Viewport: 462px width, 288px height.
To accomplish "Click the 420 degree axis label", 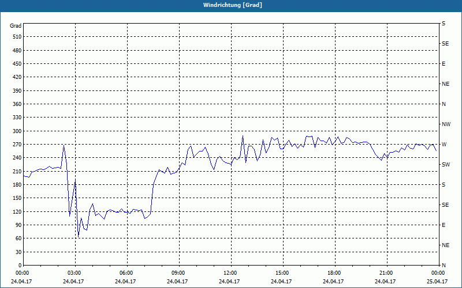I will pyautogui.click(x=17, y=77).
